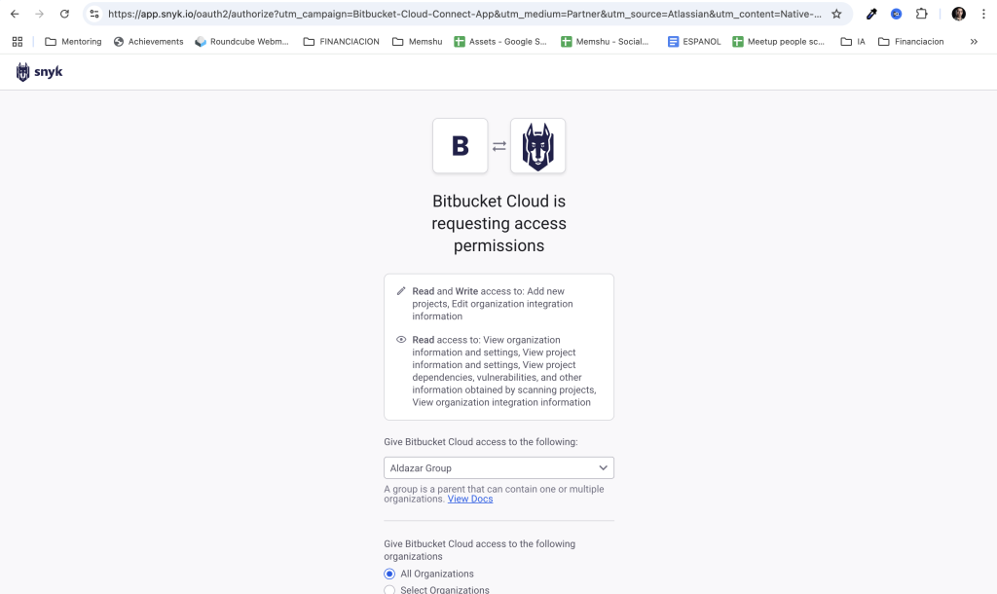The image size is (997, 594).
Task: Open the apps grid in bookmarks bar
Action: pos(18,41)
